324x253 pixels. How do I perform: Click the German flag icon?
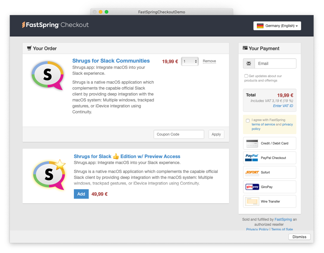(260, 26)
